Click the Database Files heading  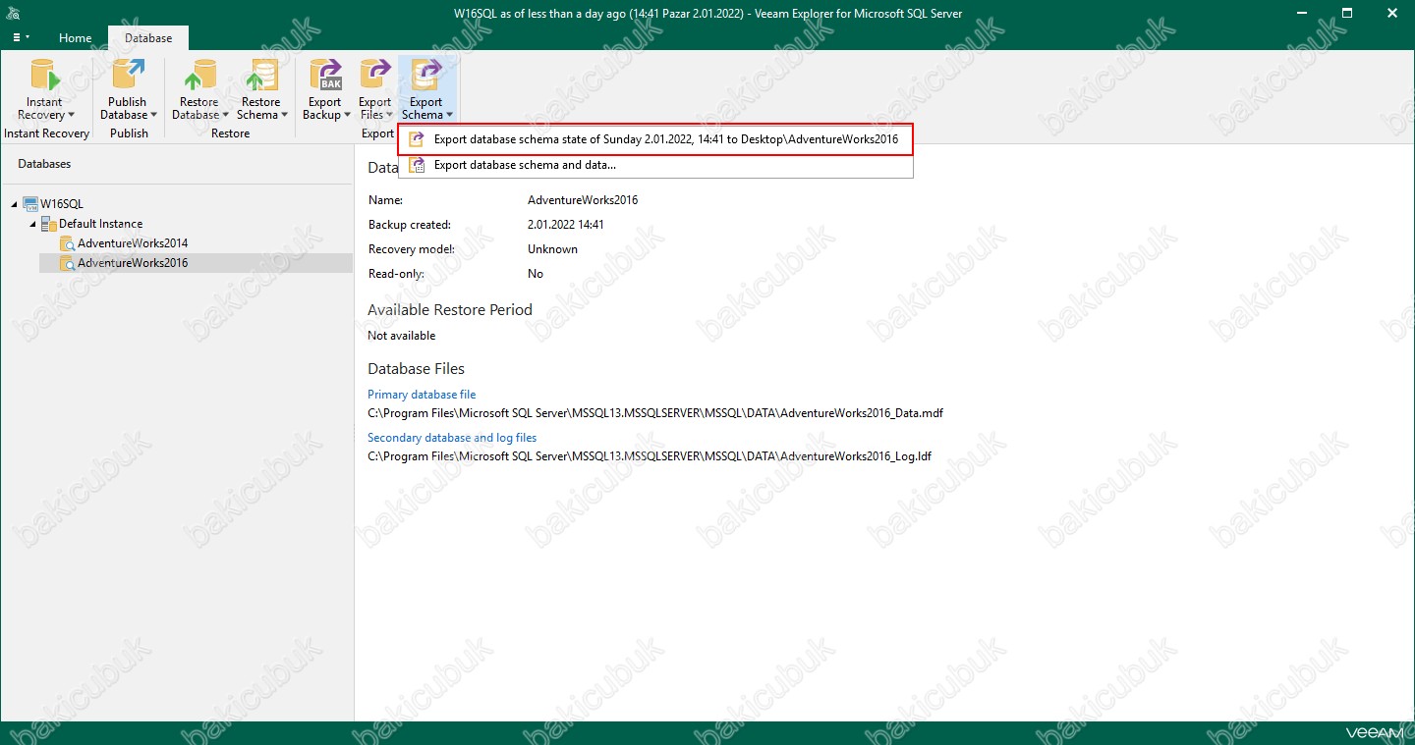tap(416, 369)
